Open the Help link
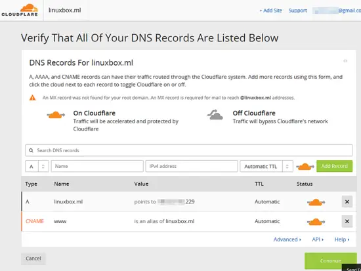Viewport: 361px width, 271px height. pyautogui.click(x=342, y=240)
